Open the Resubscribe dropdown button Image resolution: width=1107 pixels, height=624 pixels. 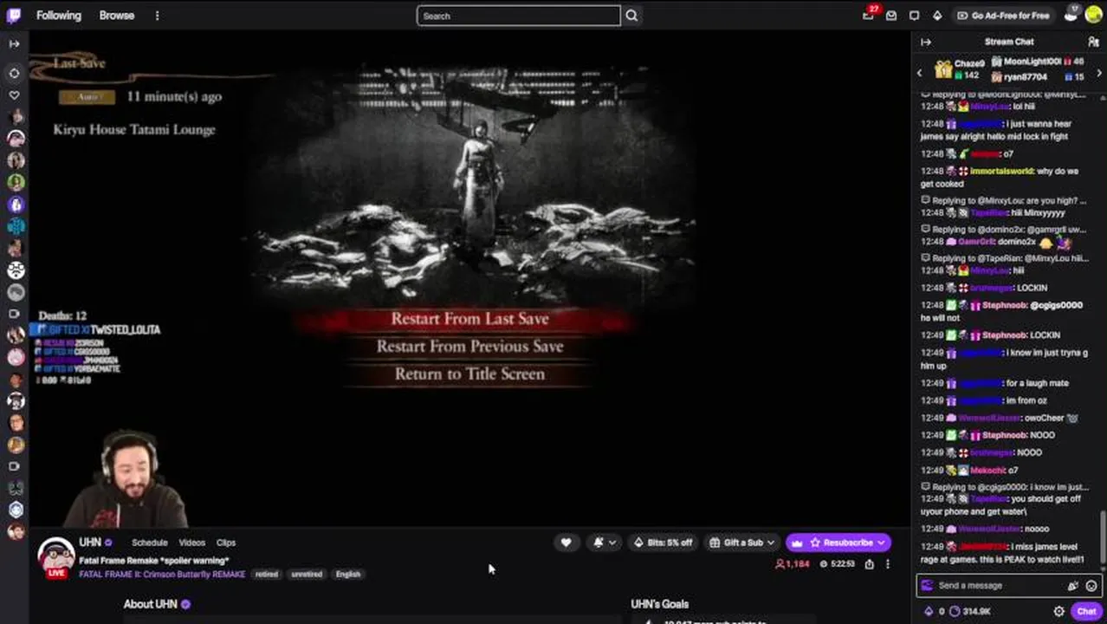tap(838, 543)
